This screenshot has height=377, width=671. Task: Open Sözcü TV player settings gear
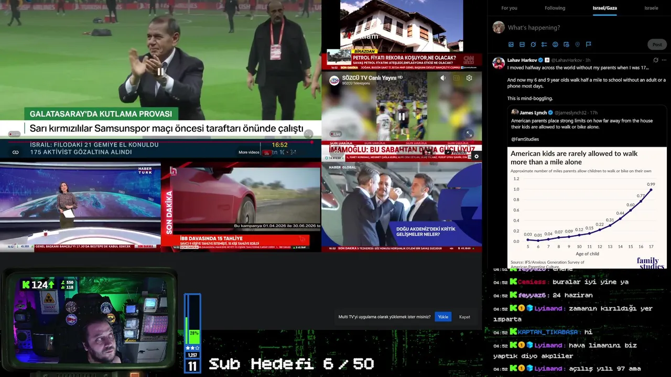(x=469, y=78)
